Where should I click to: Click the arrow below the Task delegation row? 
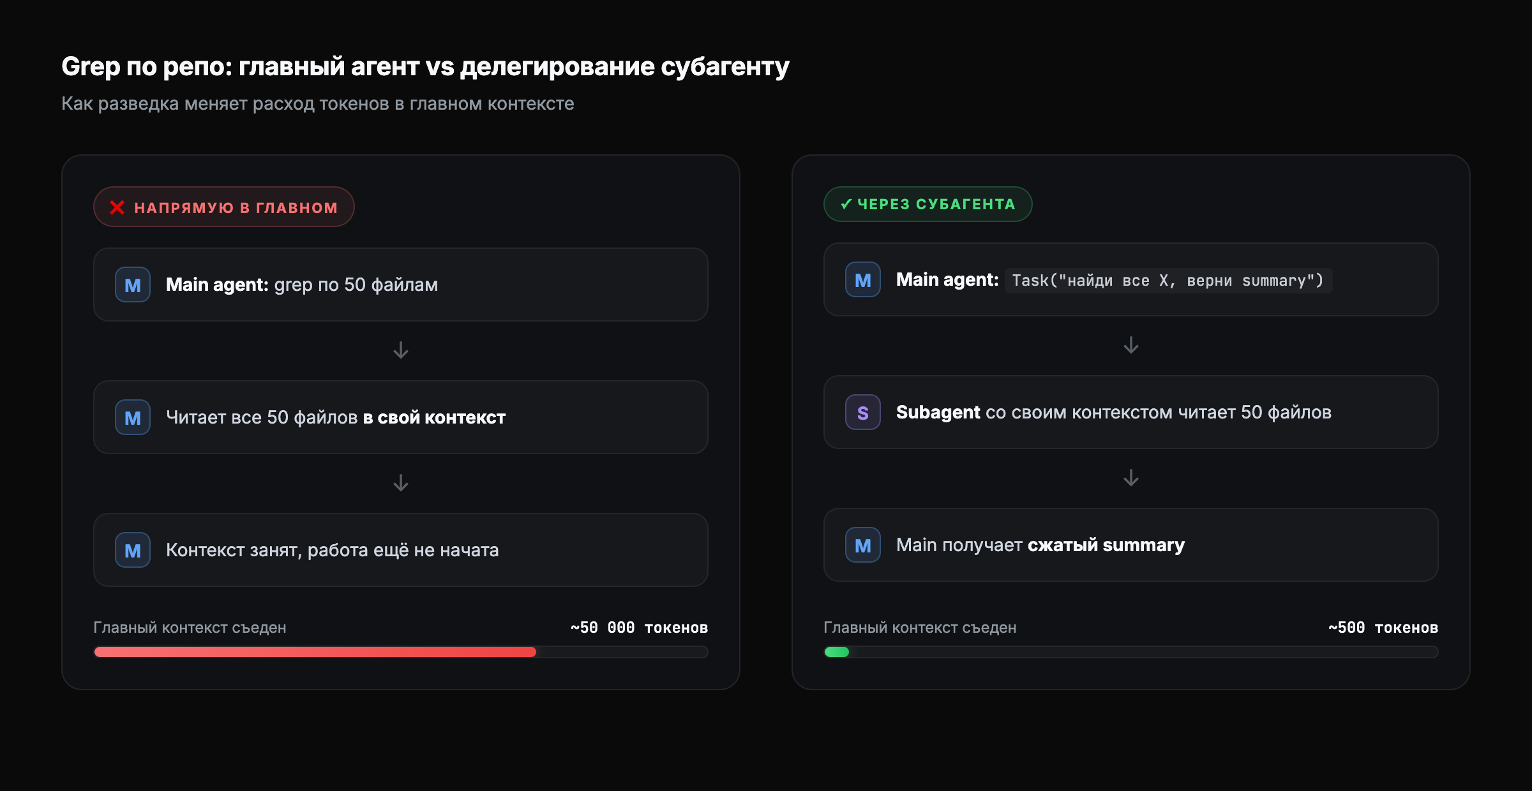click(x=1131, y=346)
